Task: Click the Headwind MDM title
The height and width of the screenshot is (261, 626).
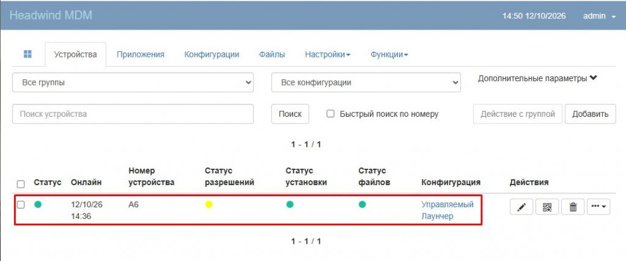Action: [x=51, y=15]
